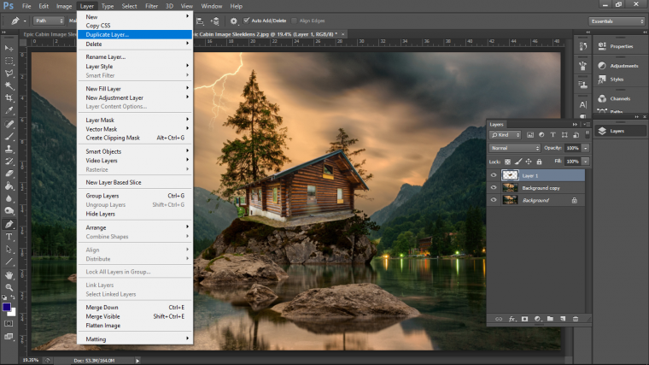Choose Create Clipping Mask entry
The height and width of the screenshot is (365, 649).
[x=135, y=138]
